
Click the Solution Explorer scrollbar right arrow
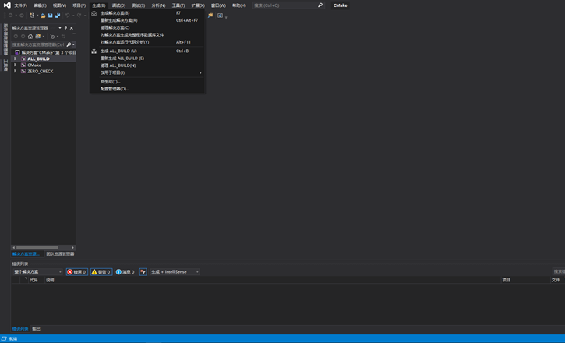[x=72, y=248]
